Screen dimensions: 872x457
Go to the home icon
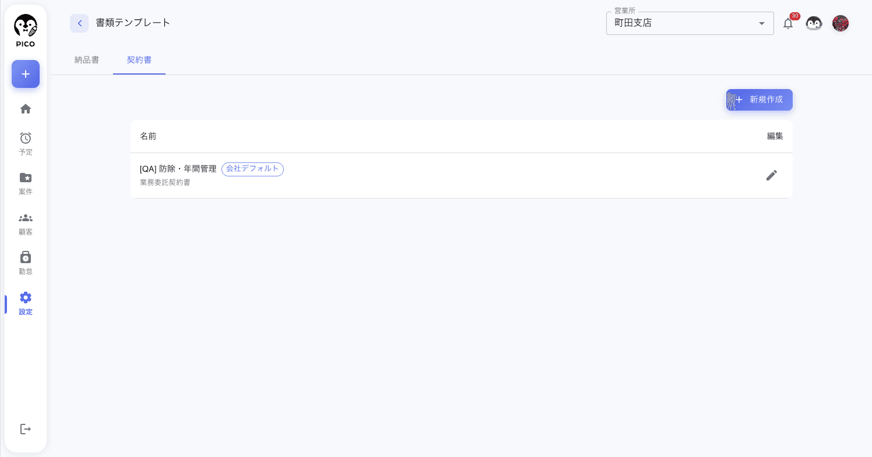(x=26, y=109)
